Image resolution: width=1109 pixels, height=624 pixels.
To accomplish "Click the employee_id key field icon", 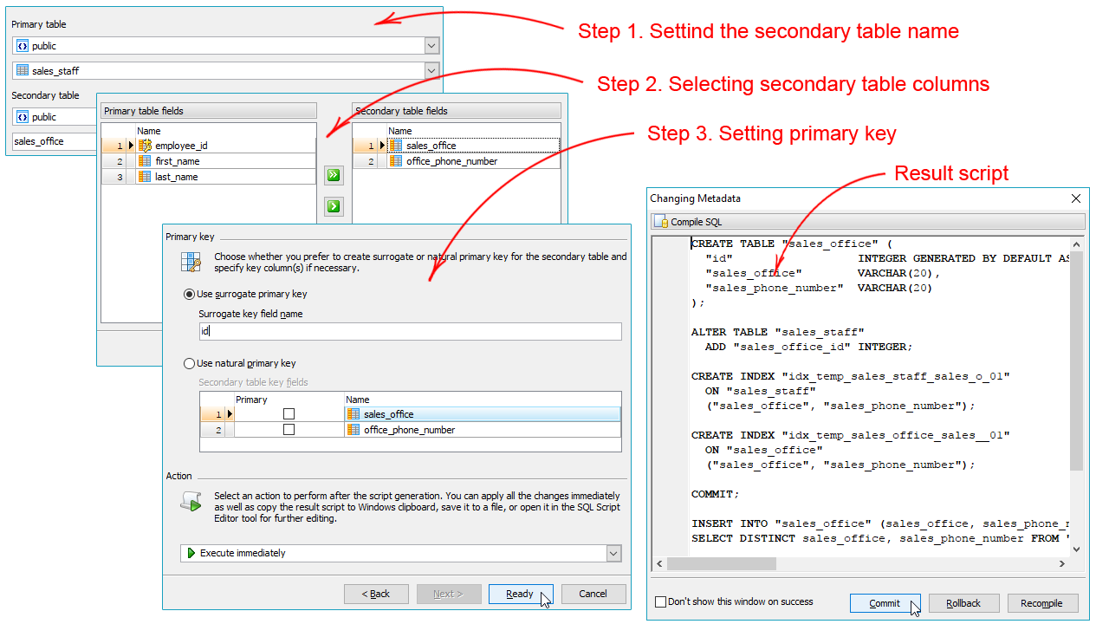I will [x=145, y=146].
